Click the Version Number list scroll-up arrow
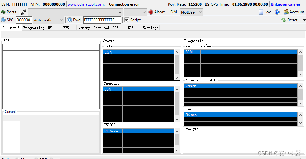The width and height of the screenshot is (306, 159). (x=301, y=52)
